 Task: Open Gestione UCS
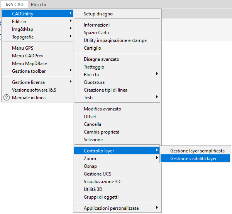click(117, 174)
